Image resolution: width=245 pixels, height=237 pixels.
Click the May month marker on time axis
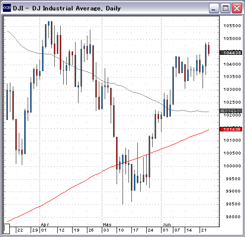click(107, 225)
